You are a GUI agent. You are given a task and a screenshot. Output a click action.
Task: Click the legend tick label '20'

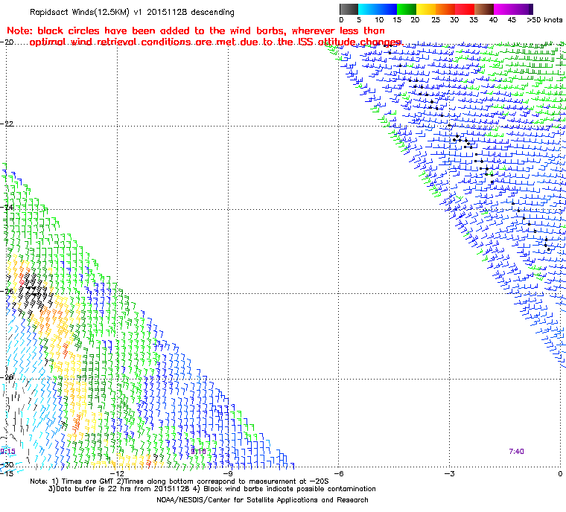415,20
